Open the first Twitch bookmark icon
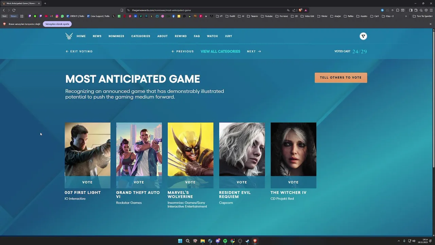Screen dimensions: 435x245 [30, 16]
